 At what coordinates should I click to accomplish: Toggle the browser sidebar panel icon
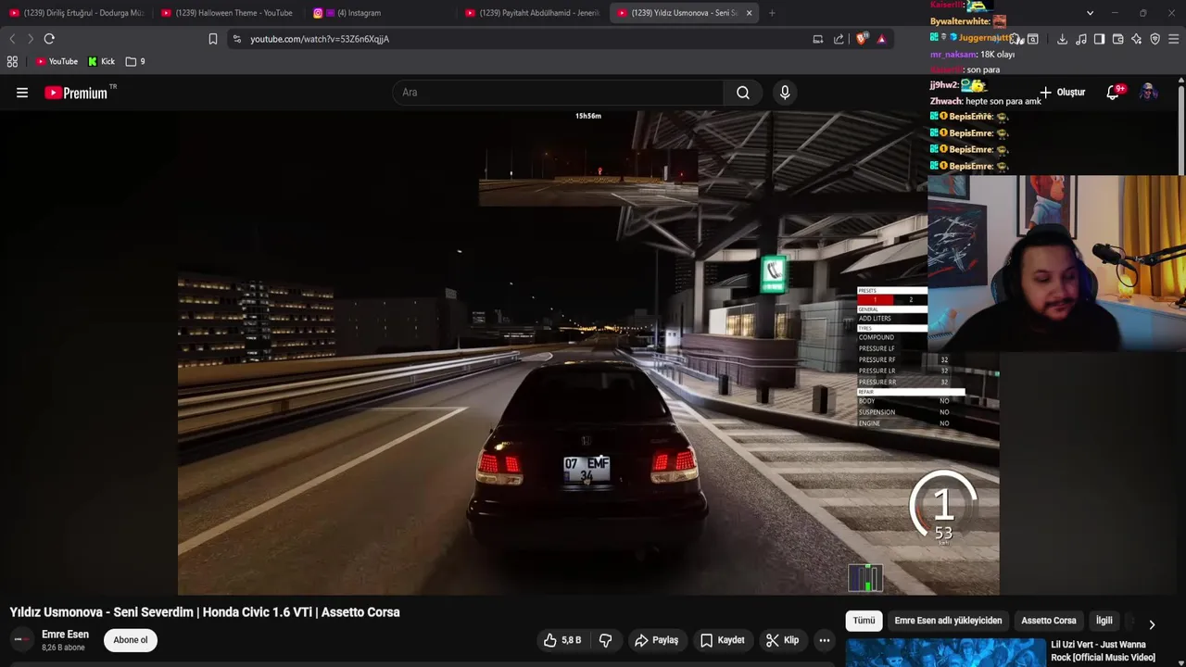[1099, 39]
